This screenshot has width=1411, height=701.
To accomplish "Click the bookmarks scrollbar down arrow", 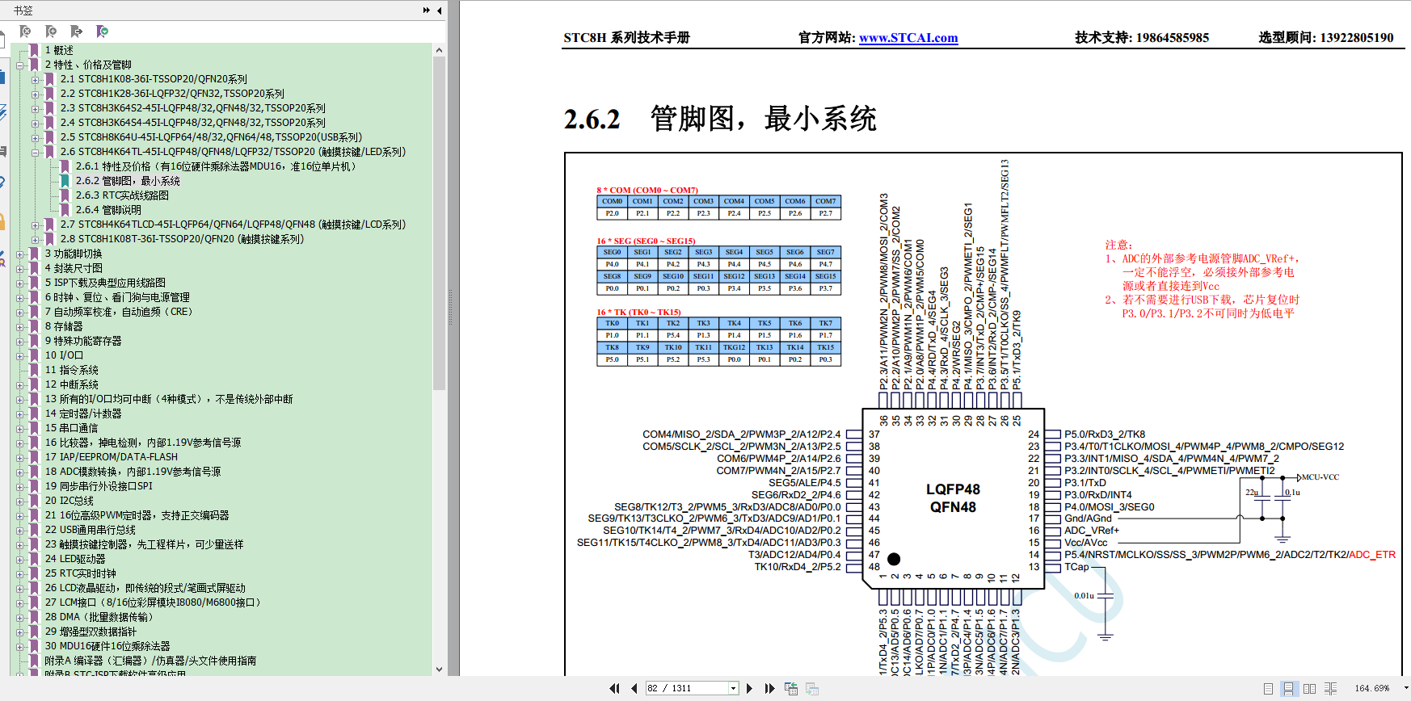I will 439,669.
